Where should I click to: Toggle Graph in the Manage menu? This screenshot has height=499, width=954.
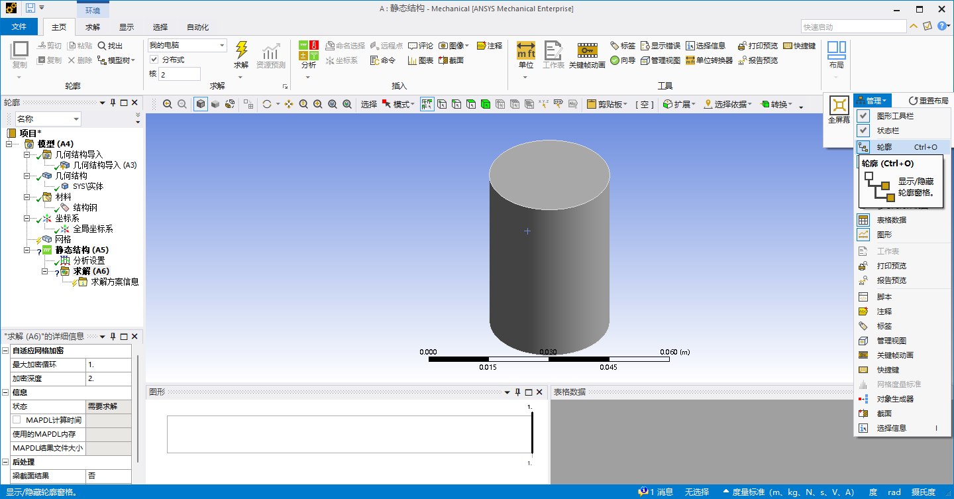(902, 235)
